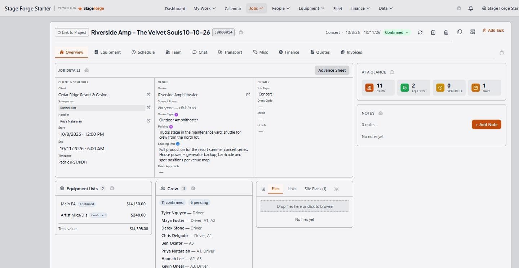519x268 pixels.
Task: Open the clipboard checklist icon
Action: pos(433,32)
